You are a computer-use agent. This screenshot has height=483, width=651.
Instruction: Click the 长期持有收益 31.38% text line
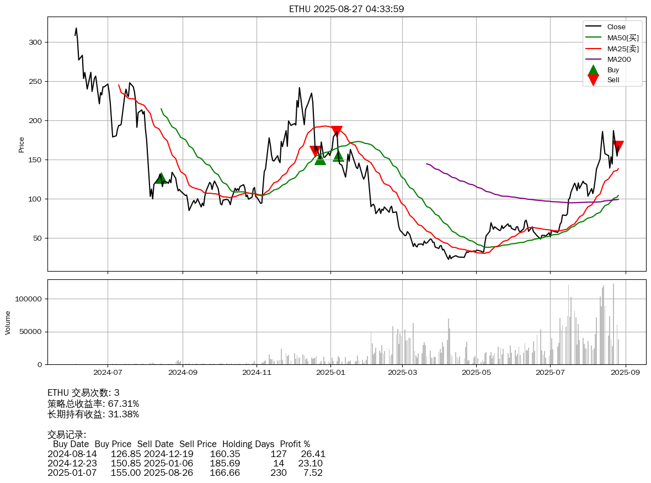[x=93, y=414]
